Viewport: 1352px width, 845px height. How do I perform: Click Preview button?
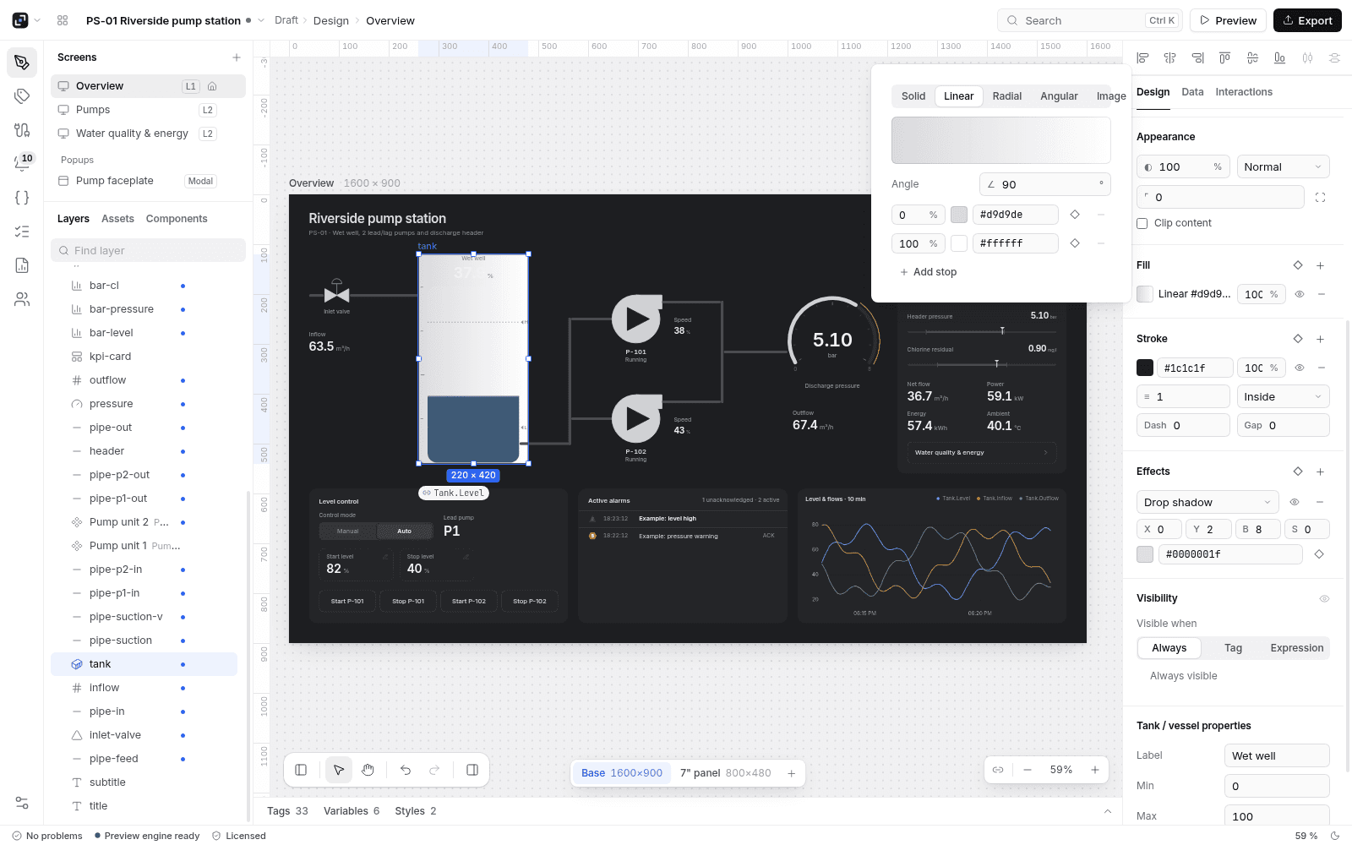pyautogui.click(x=1229, y=20)
